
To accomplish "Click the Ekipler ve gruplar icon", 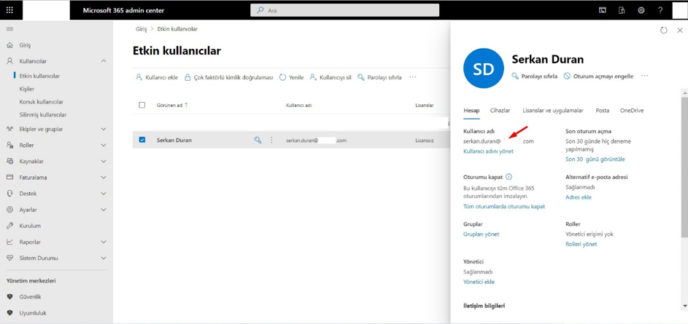I will click(x=10, y=129).
